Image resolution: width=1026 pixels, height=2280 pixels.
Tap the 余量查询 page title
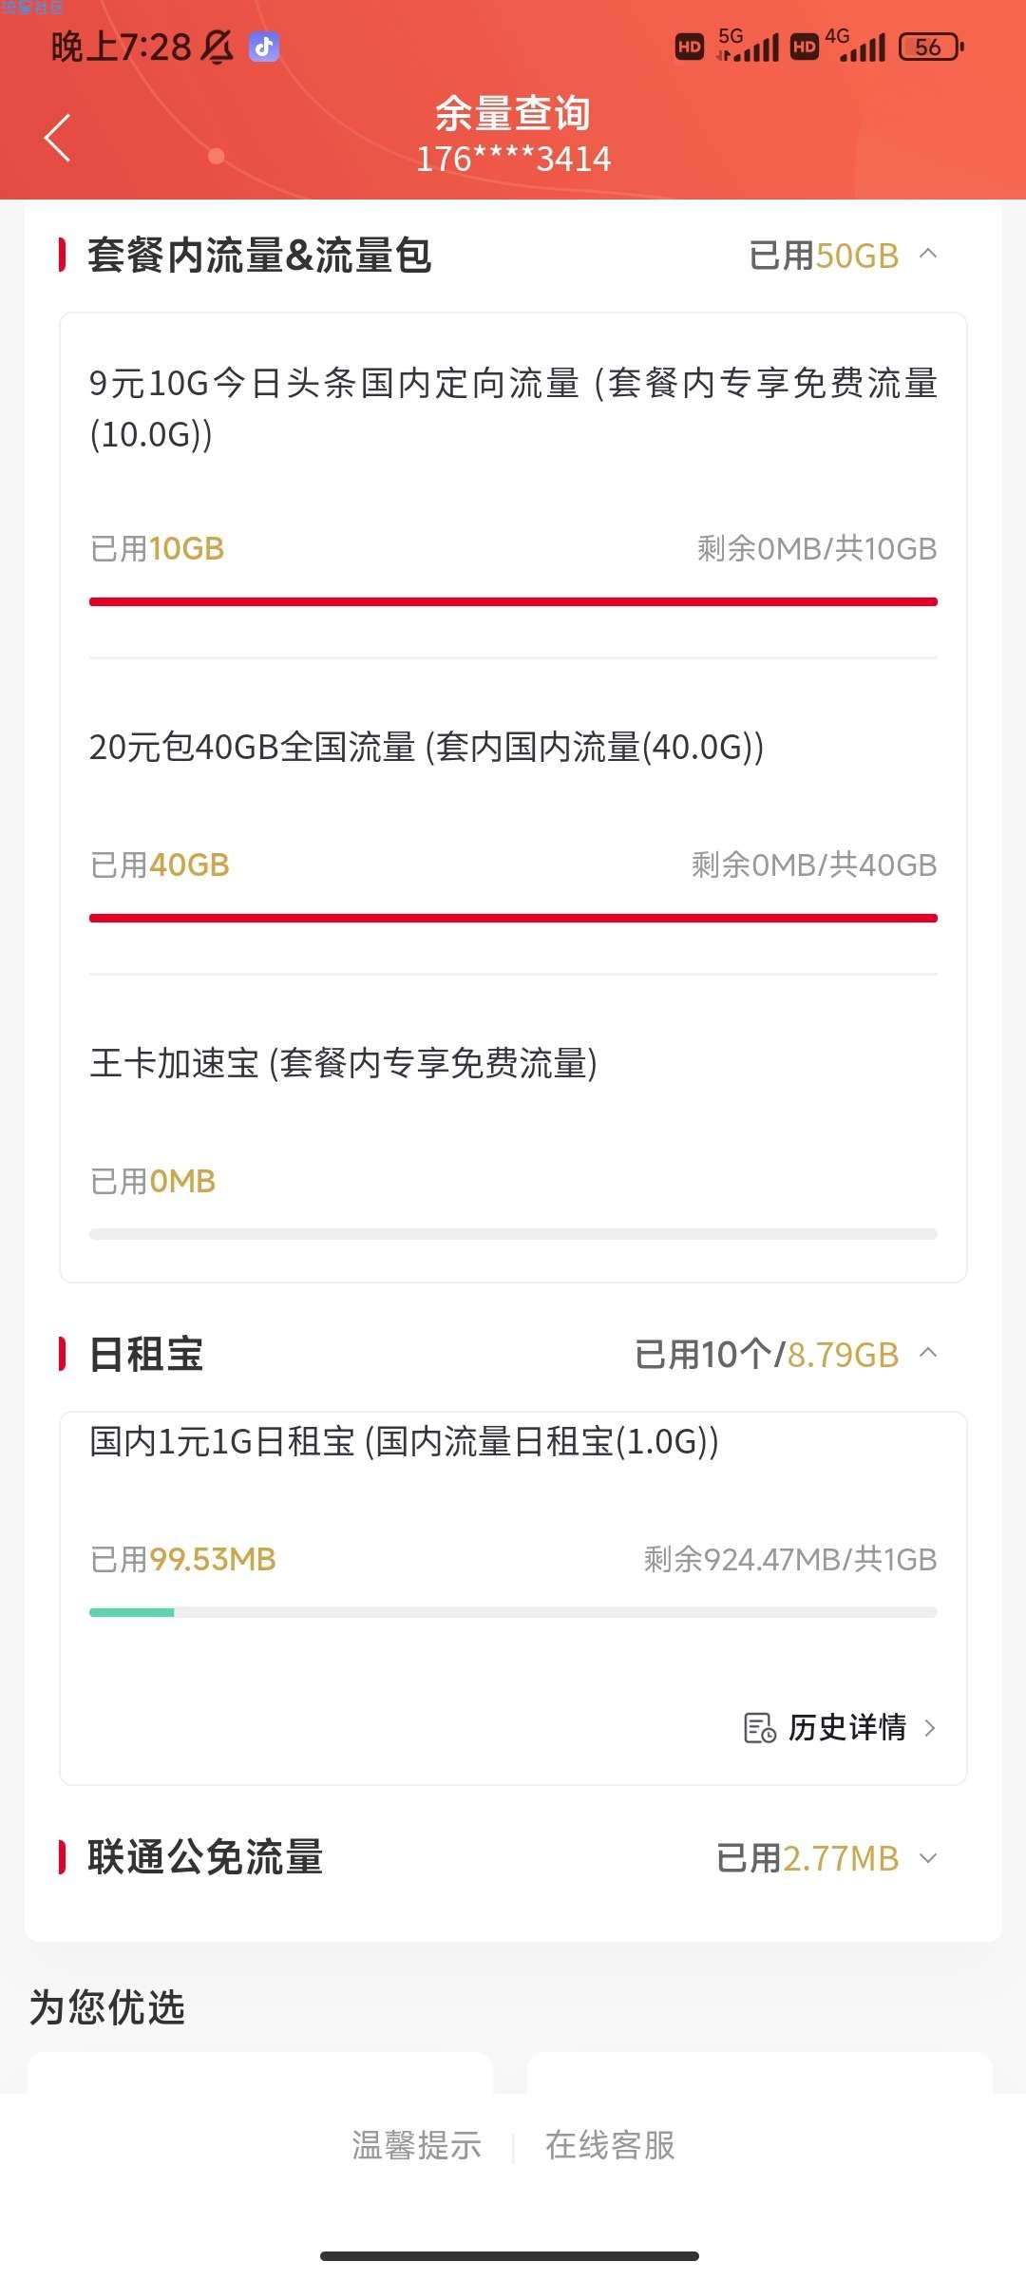tap(513, 113)
